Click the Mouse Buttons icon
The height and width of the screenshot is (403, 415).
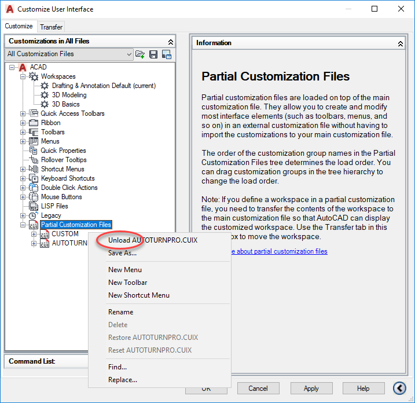point(34,197)
